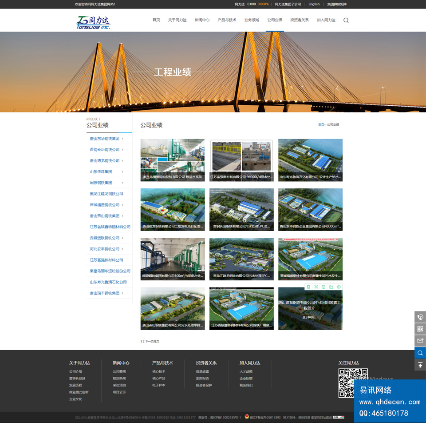426x423 pixels.
Task: Expand the 唐山东华钢铁集团 chevron
Action: (122, 139)
